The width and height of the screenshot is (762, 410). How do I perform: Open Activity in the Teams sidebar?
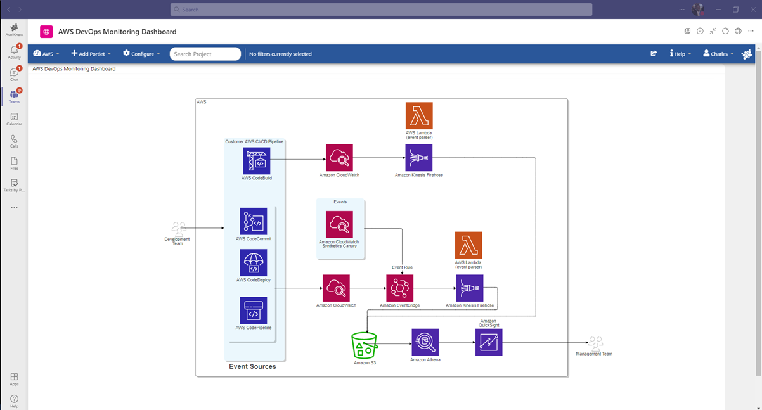(14, 52)
